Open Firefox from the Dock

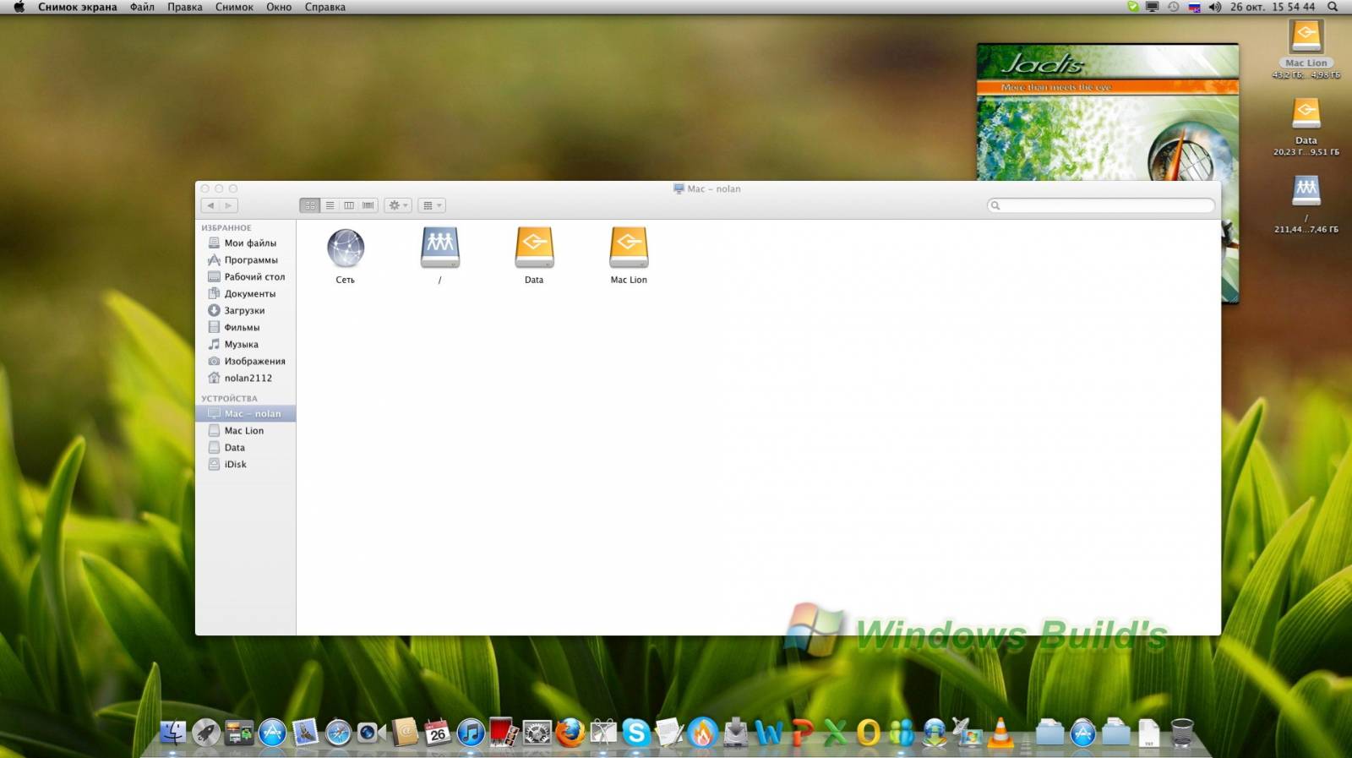[570, 732]
